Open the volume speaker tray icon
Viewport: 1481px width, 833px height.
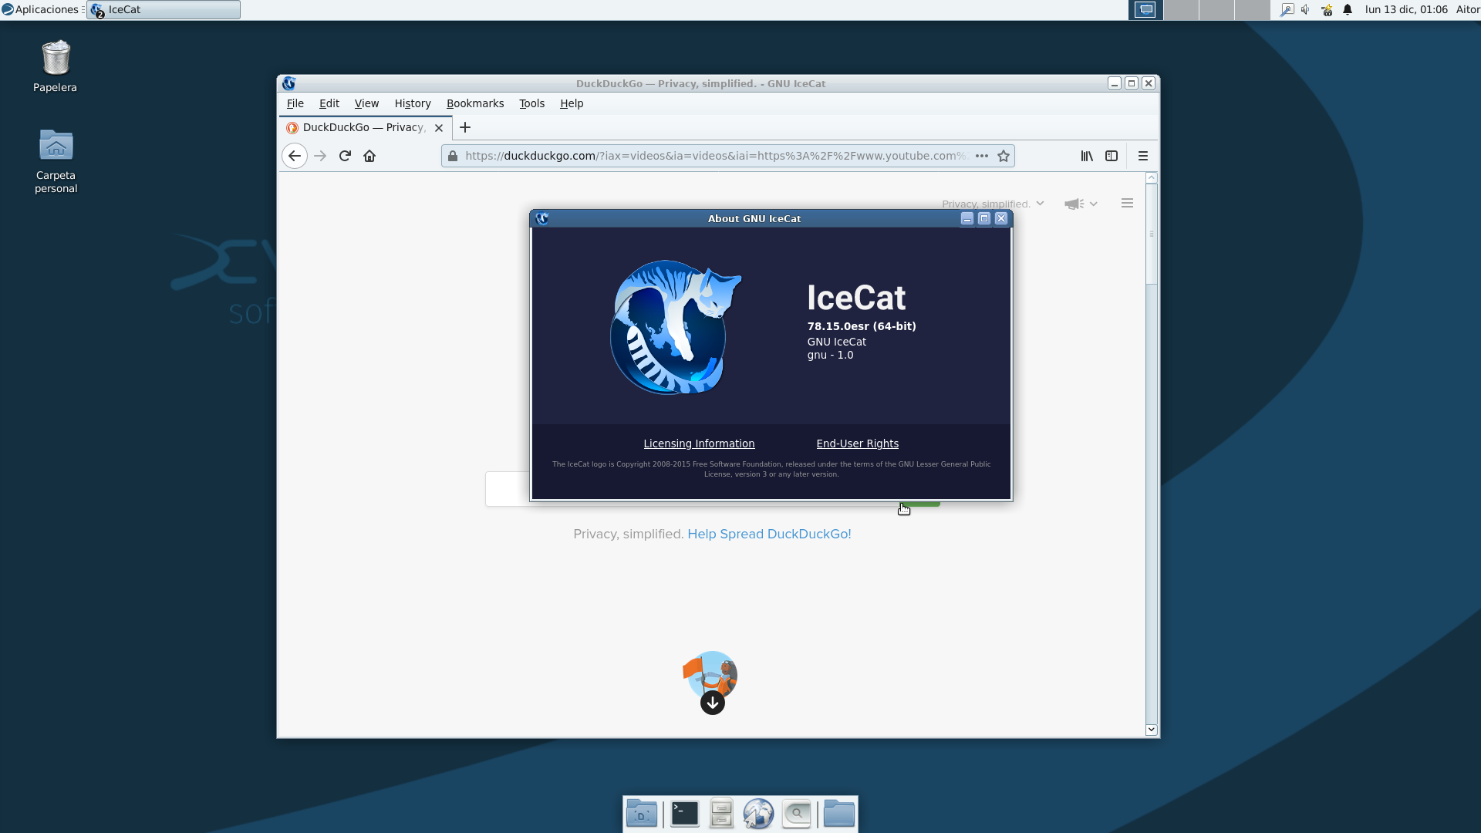click(1305, 9)
